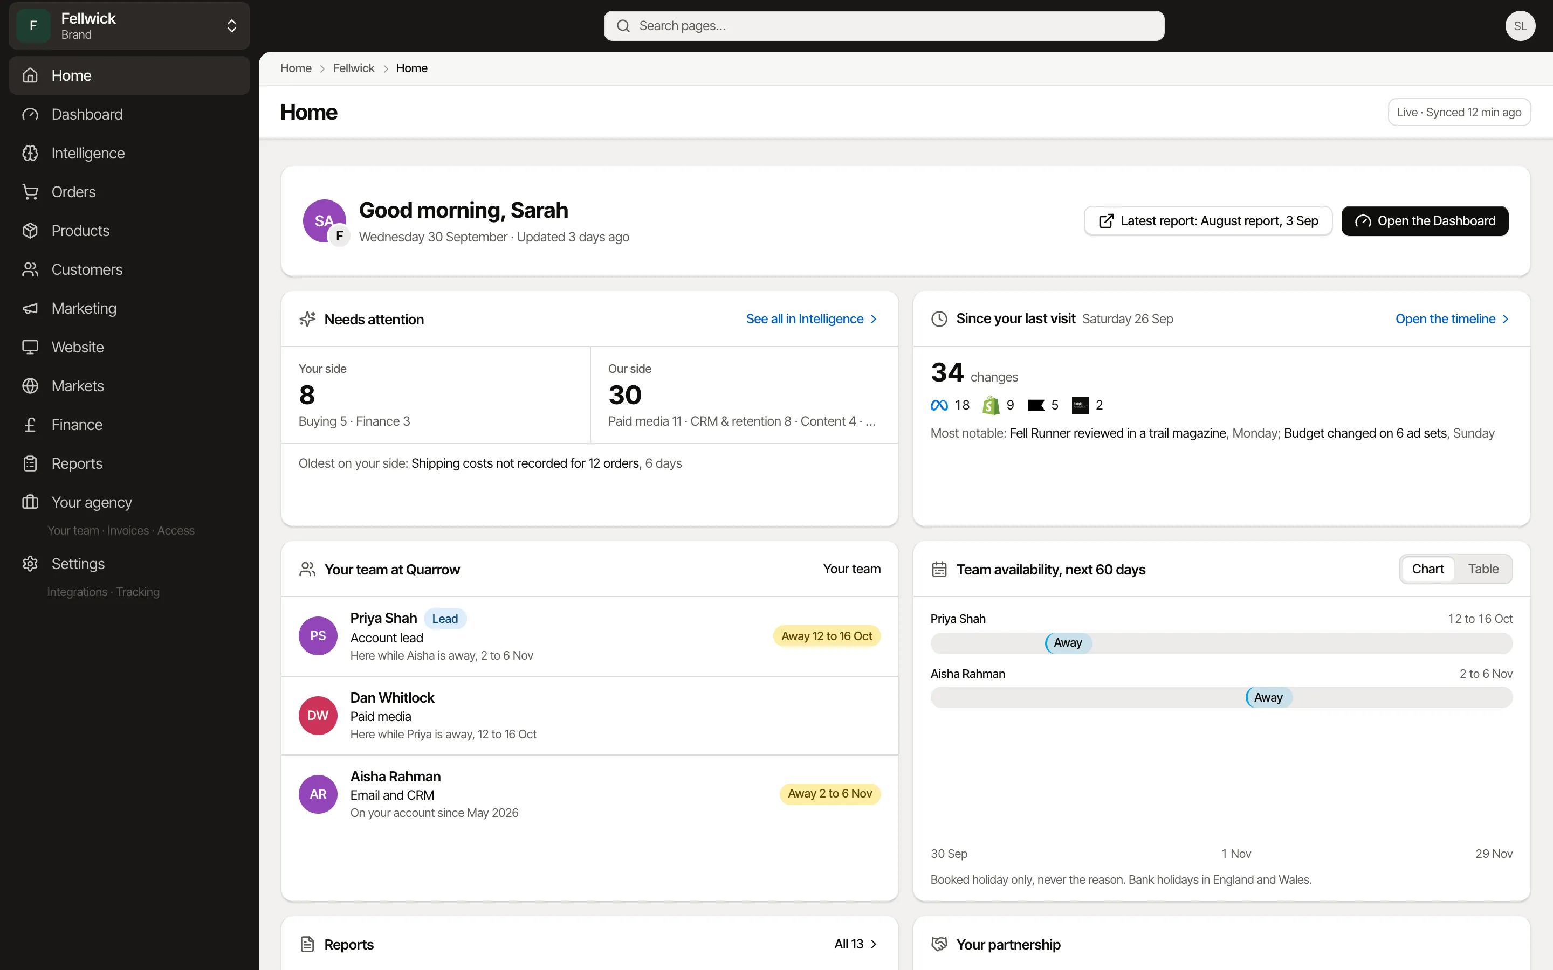Switch availability view to Table
This screenshot has height=970, width=1553.
tap(1483, 569)
